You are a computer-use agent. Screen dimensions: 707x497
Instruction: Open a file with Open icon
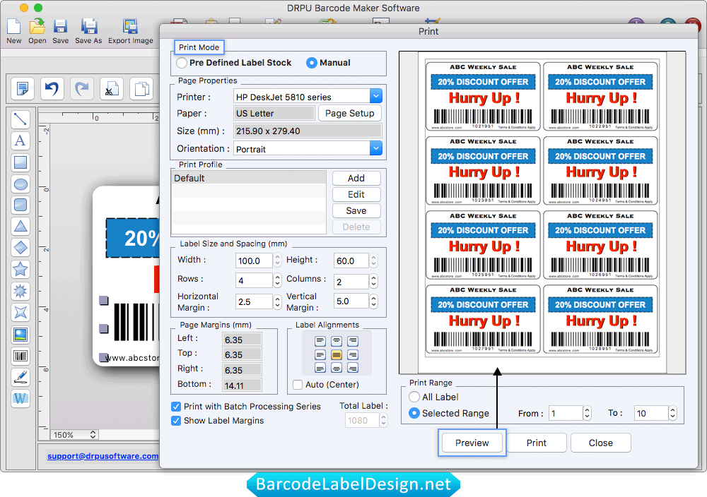(x=37, y=27)
